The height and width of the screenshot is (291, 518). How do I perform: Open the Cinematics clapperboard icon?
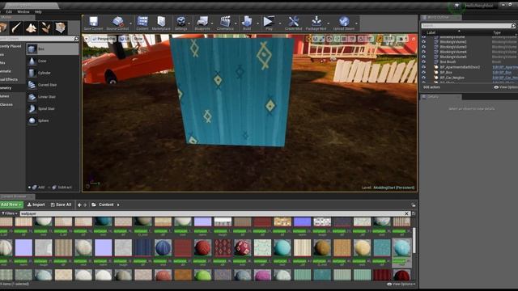(x=225, y=23)
